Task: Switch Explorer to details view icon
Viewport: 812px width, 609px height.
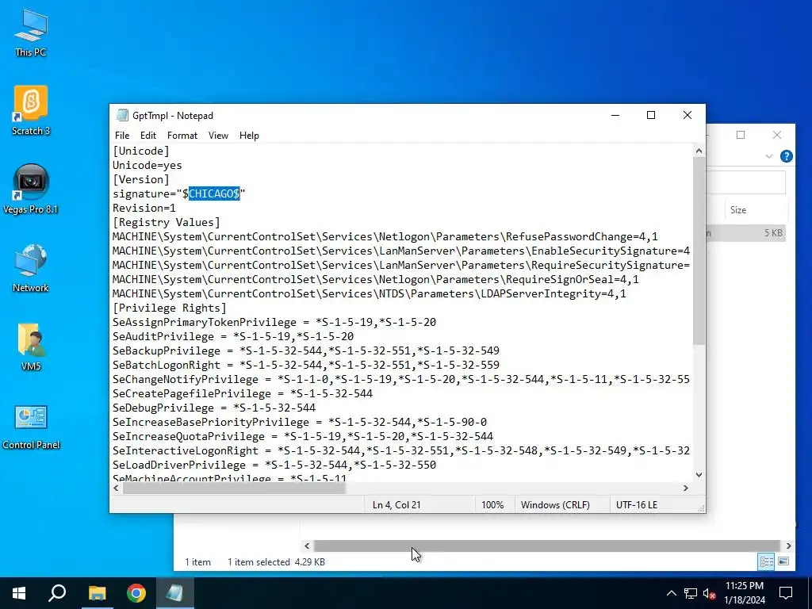Action: point(767,561)
